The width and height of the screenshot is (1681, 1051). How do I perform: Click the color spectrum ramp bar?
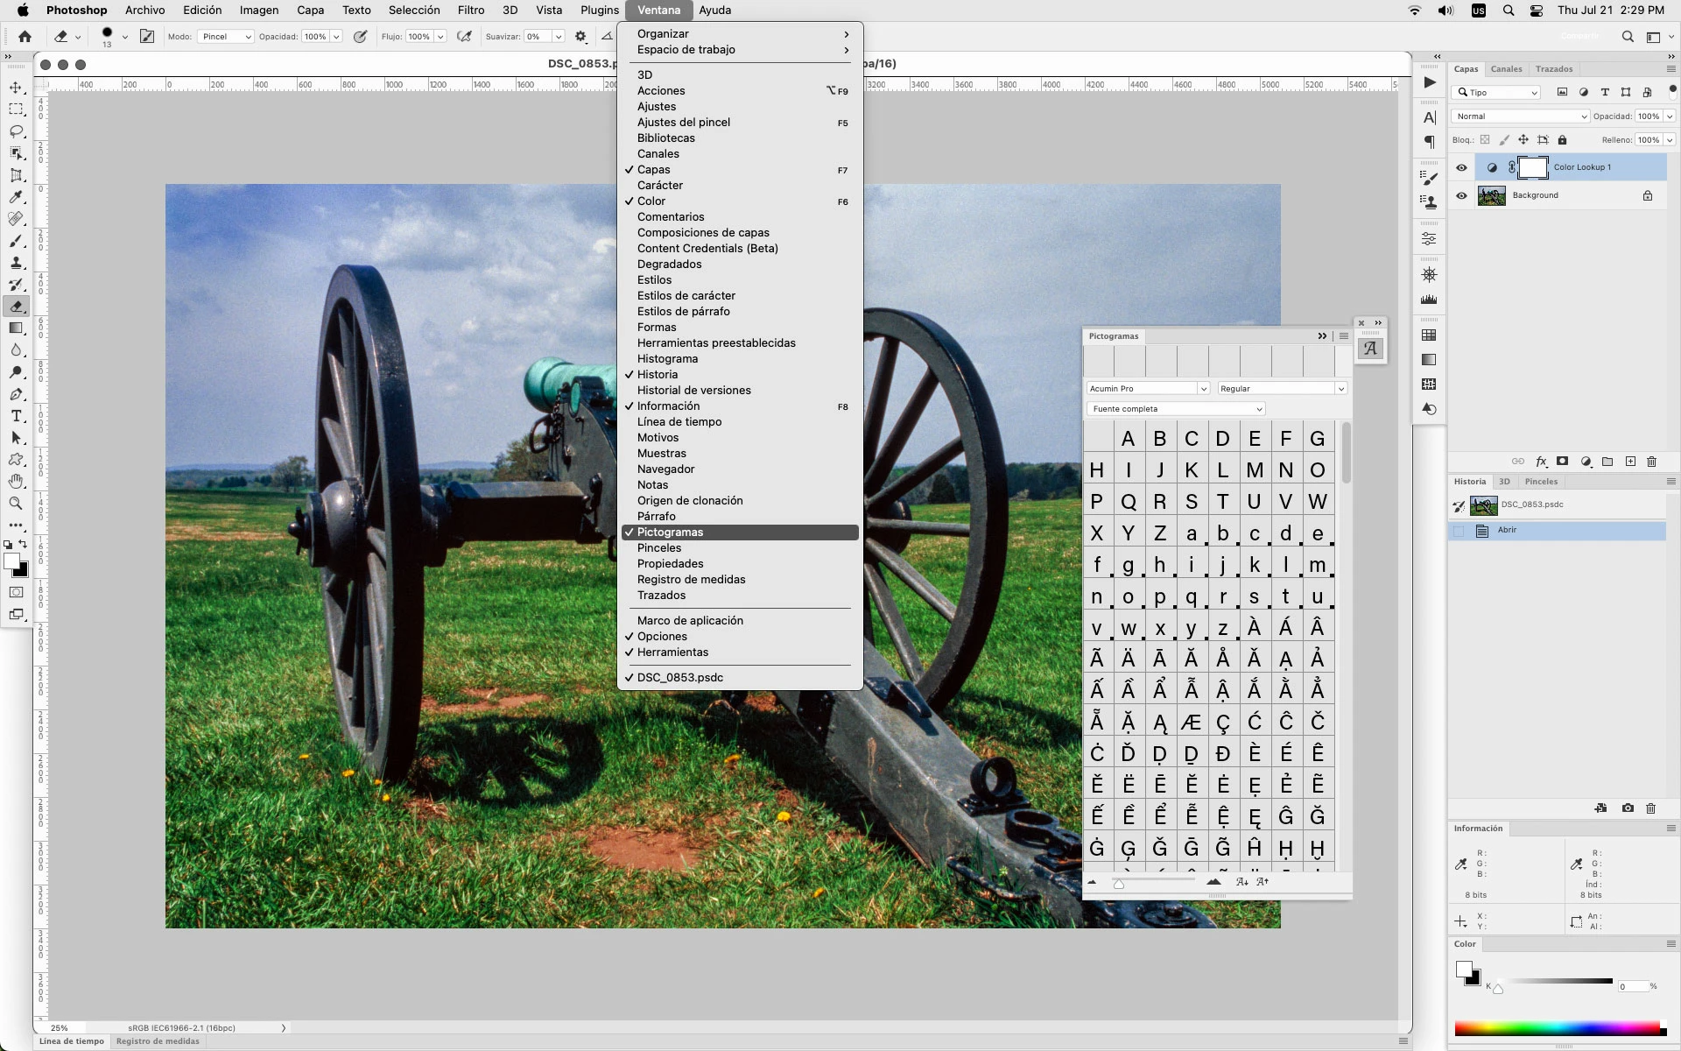click(x=1558, y=1029)
